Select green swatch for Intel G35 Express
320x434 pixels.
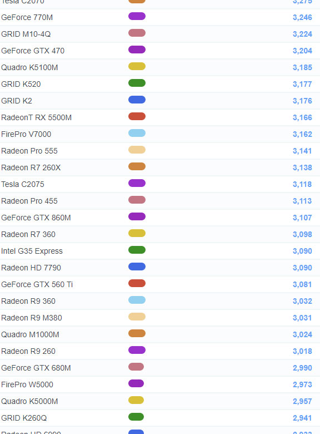137,250
